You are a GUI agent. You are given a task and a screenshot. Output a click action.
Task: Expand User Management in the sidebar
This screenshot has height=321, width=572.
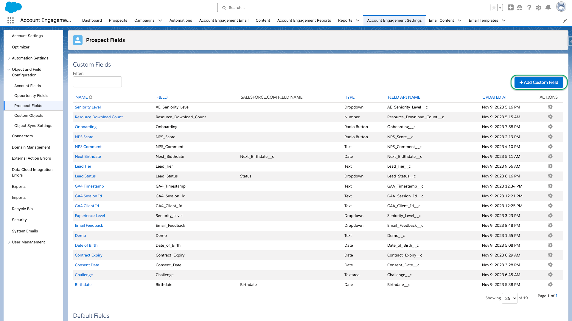[9, 242]
